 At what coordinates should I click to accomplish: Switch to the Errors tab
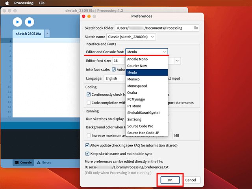point(44,163)
